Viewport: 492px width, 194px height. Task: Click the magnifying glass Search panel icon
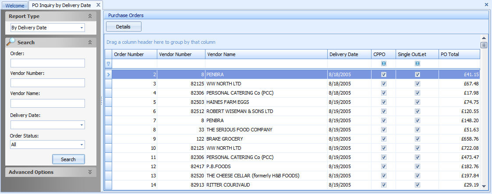[x=11, y=42]
